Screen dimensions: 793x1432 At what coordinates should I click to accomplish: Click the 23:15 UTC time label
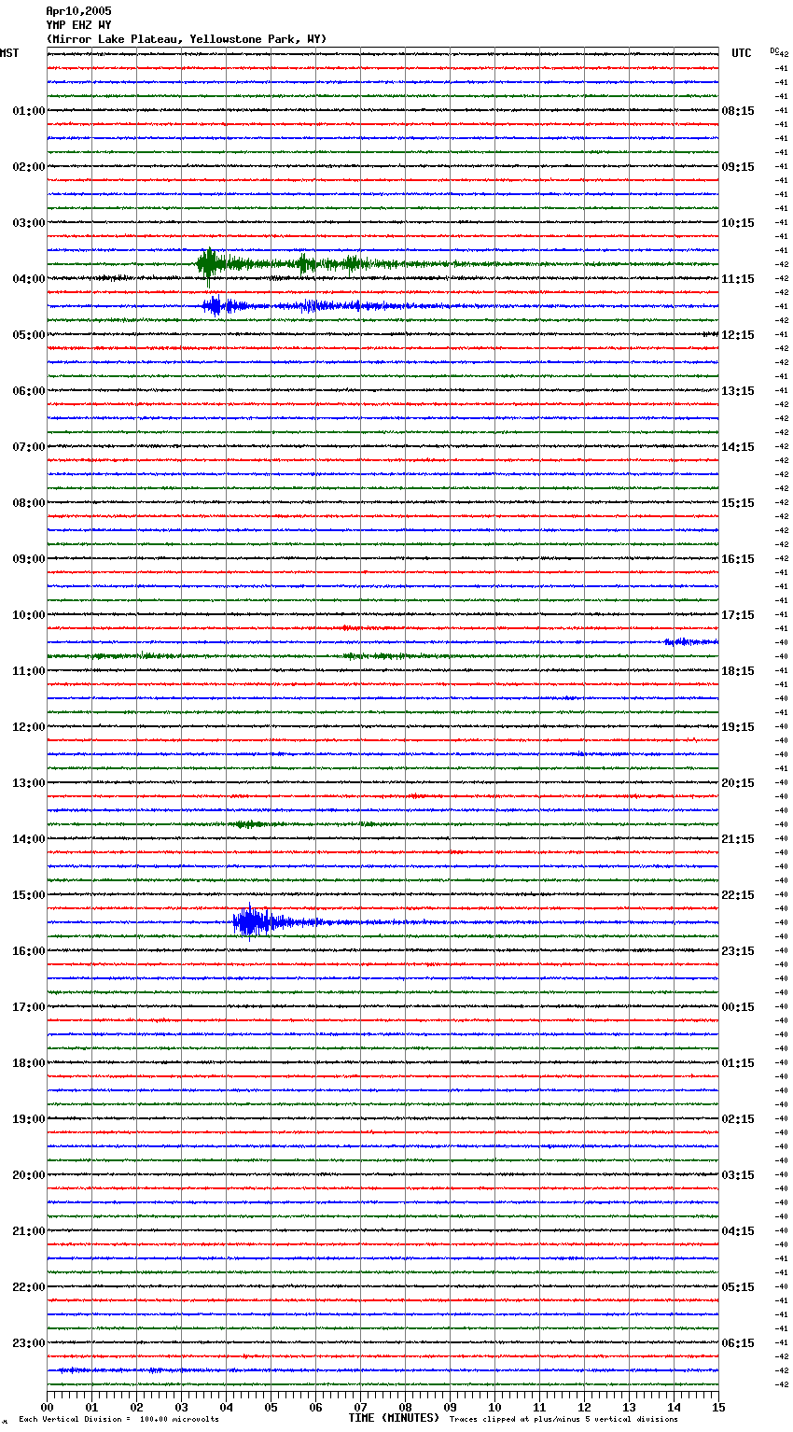(x=738, y=951)
